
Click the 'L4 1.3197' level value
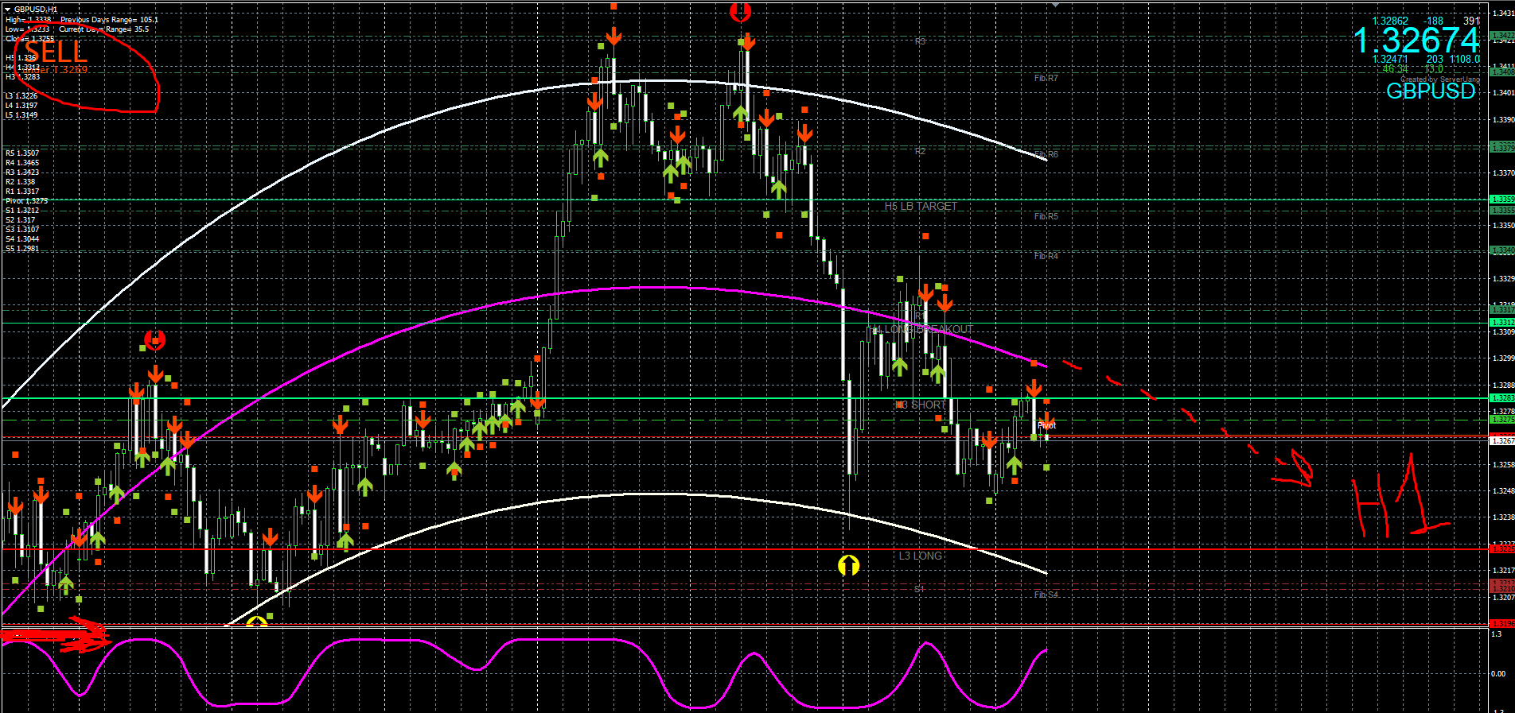(x=21, y=106)
